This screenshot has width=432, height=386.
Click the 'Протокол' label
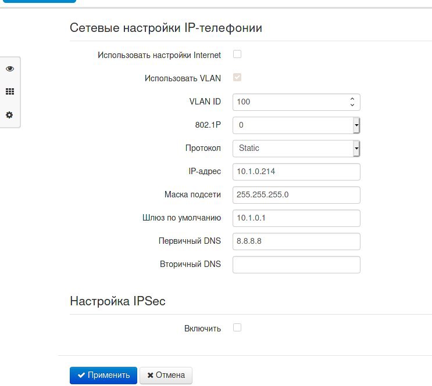[x=203, y=148]
